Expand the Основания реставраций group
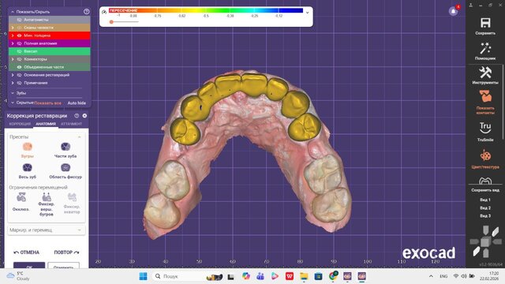Viewport: 505px width, 284px height. (13, 75)
